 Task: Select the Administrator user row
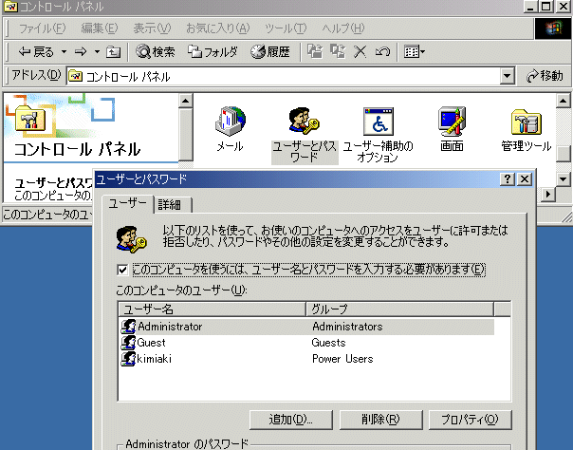307,326
